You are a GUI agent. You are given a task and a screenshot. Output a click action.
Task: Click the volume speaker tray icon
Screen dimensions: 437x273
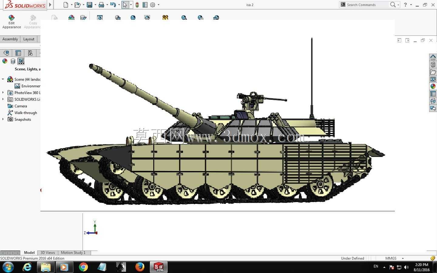pos(407,267)
